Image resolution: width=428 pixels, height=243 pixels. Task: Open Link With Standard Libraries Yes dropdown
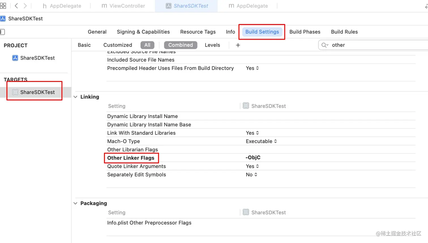click(252, 133)
